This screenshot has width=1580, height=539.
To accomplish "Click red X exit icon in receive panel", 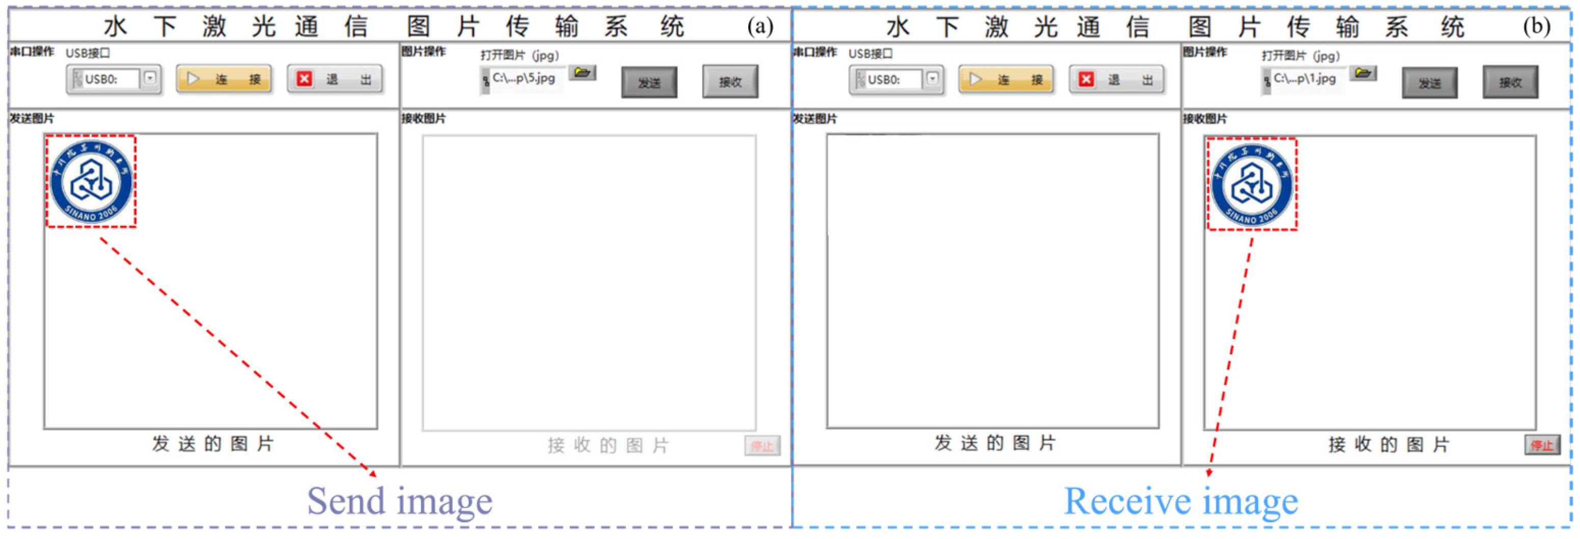I will pos(1087,78).
